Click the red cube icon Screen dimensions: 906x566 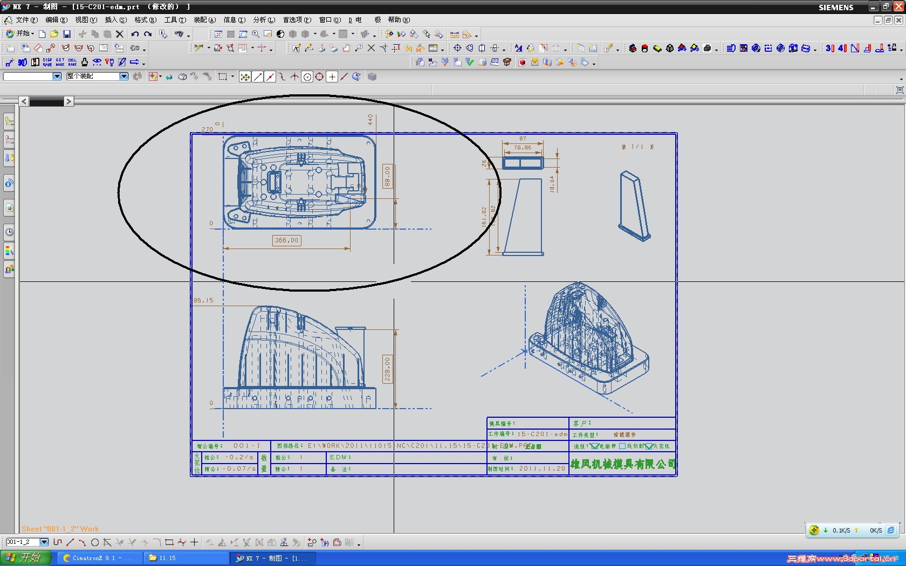(x=522, y=62)
